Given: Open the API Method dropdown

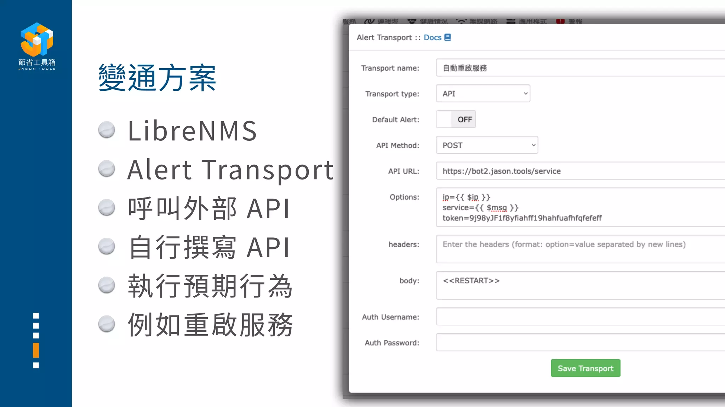Looking at the screenshot, I should (x=487, y=145).
